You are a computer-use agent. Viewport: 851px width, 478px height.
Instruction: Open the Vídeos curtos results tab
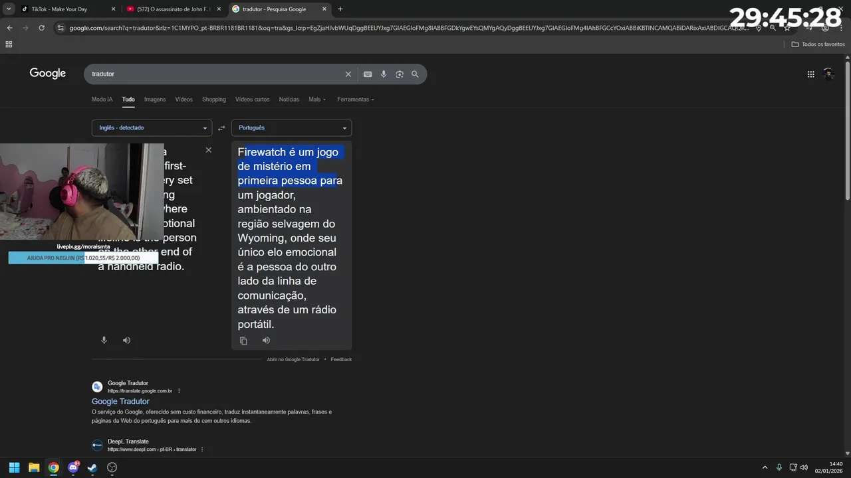tap(253, 100)
